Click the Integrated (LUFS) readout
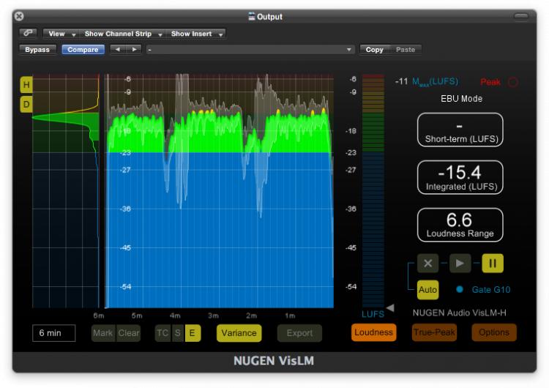Screen dimensions: 549x388 pos(460,177)
